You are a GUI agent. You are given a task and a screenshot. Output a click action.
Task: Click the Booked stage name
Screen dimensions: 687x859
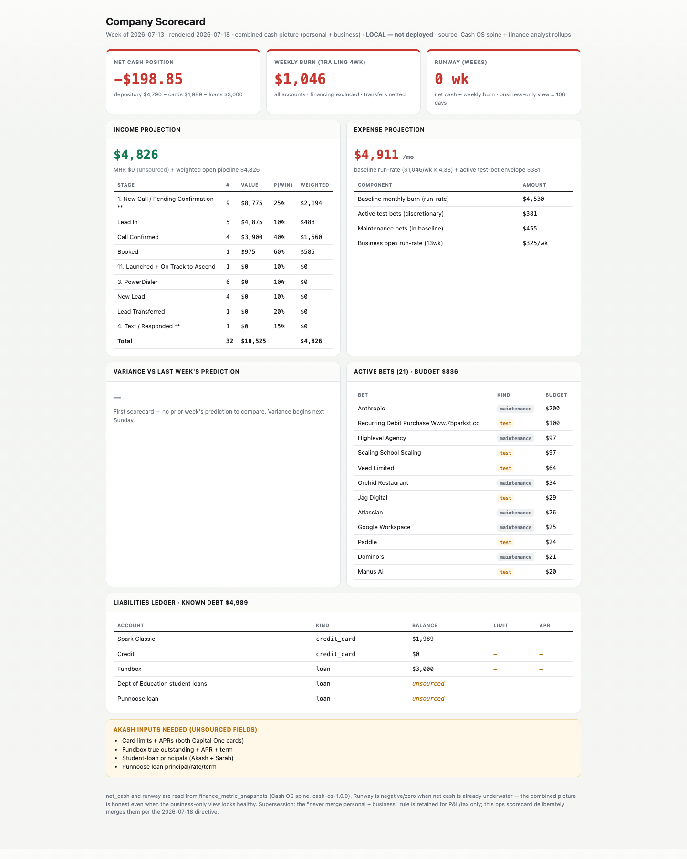pos(128,252)
